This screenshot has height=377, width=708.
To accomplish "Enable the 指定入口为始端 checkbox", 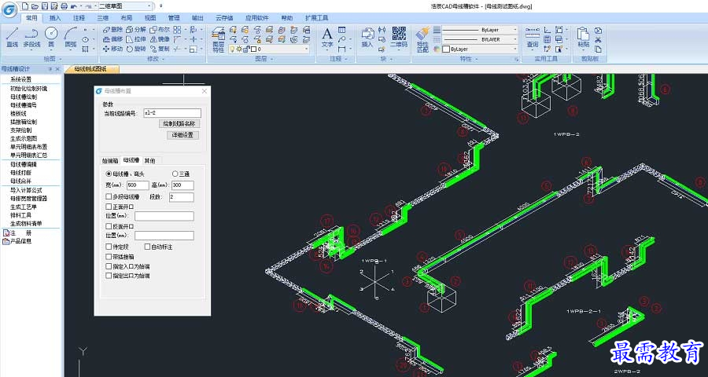I will coord(109,266).
